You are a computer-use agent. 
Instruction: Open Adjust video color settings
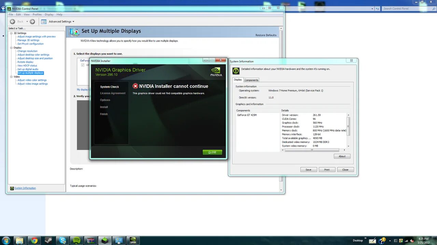pyautogui.click(x=32, y=80)
